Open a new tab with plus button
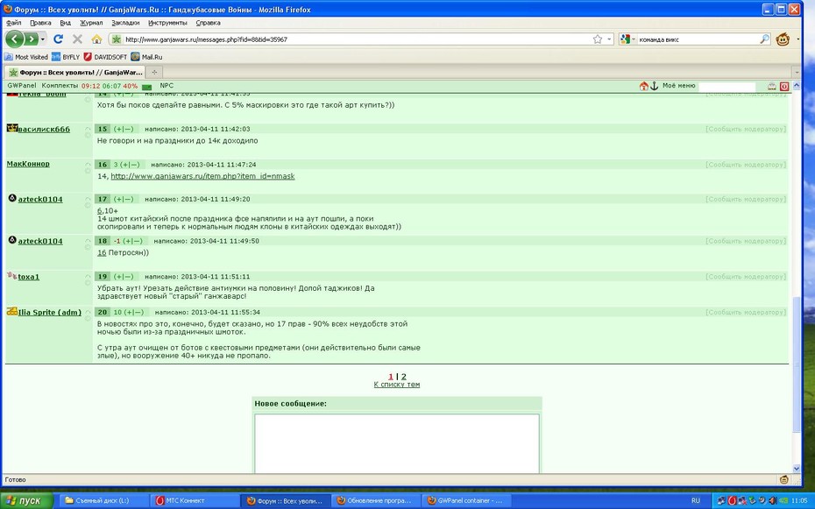Image resolution: width=815 pixels, height=509 pixels. (154, 72)
